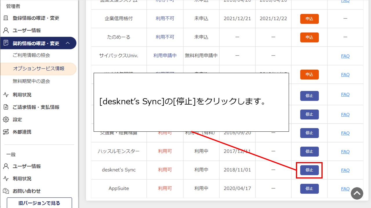Open 無料期間中の退会 submenu item
Screen dimensions: 371x208
coord(31,81)
